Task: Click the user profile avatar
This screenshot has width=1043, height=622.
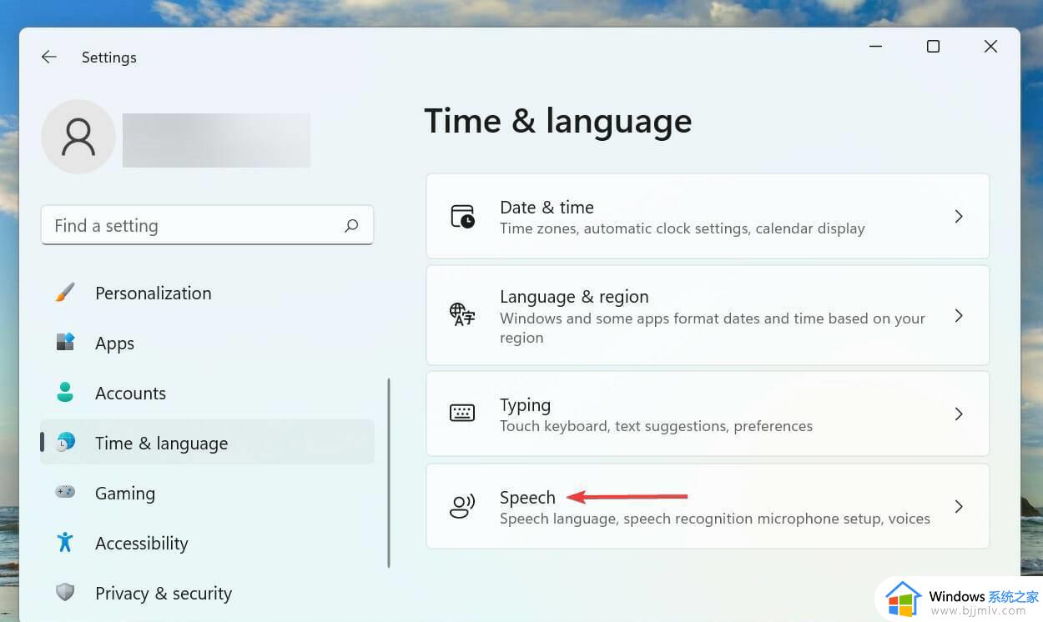Action: (x=78, y=137)
